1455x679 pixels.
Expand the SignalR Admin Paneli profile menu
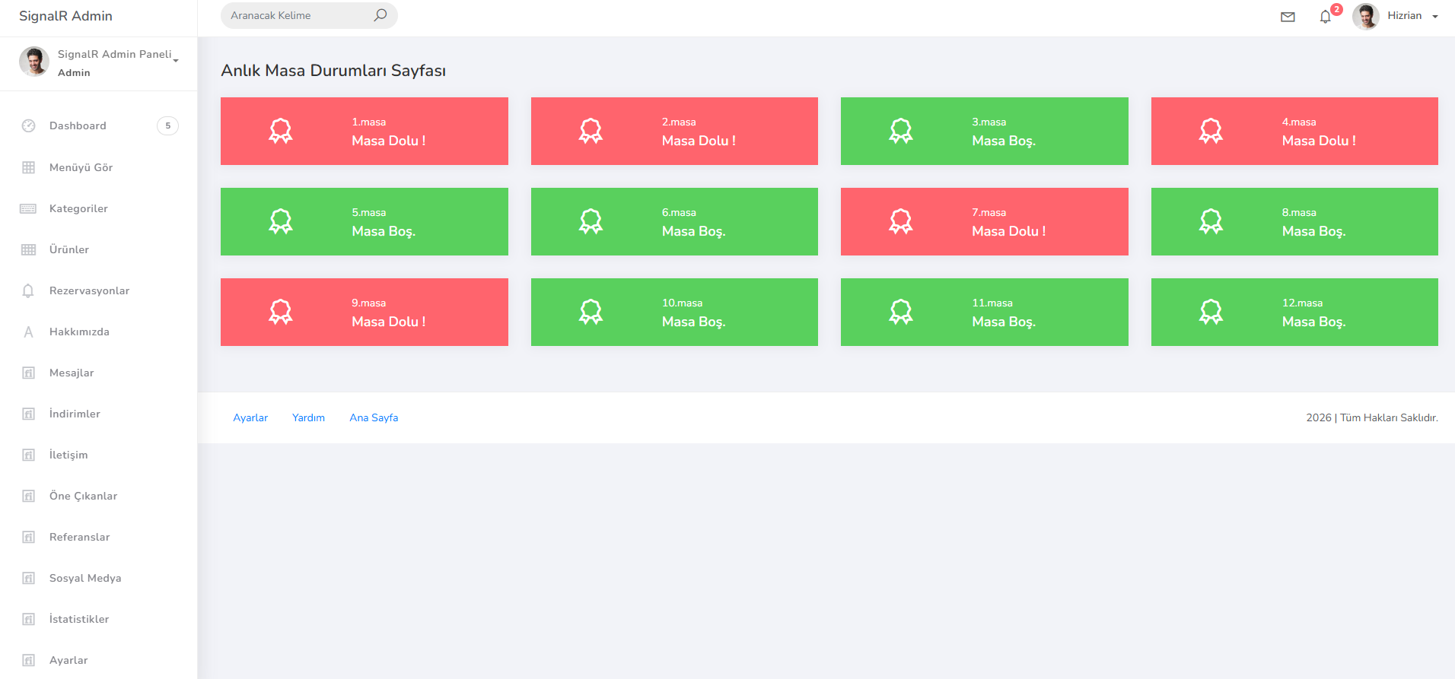pos(118,55)
